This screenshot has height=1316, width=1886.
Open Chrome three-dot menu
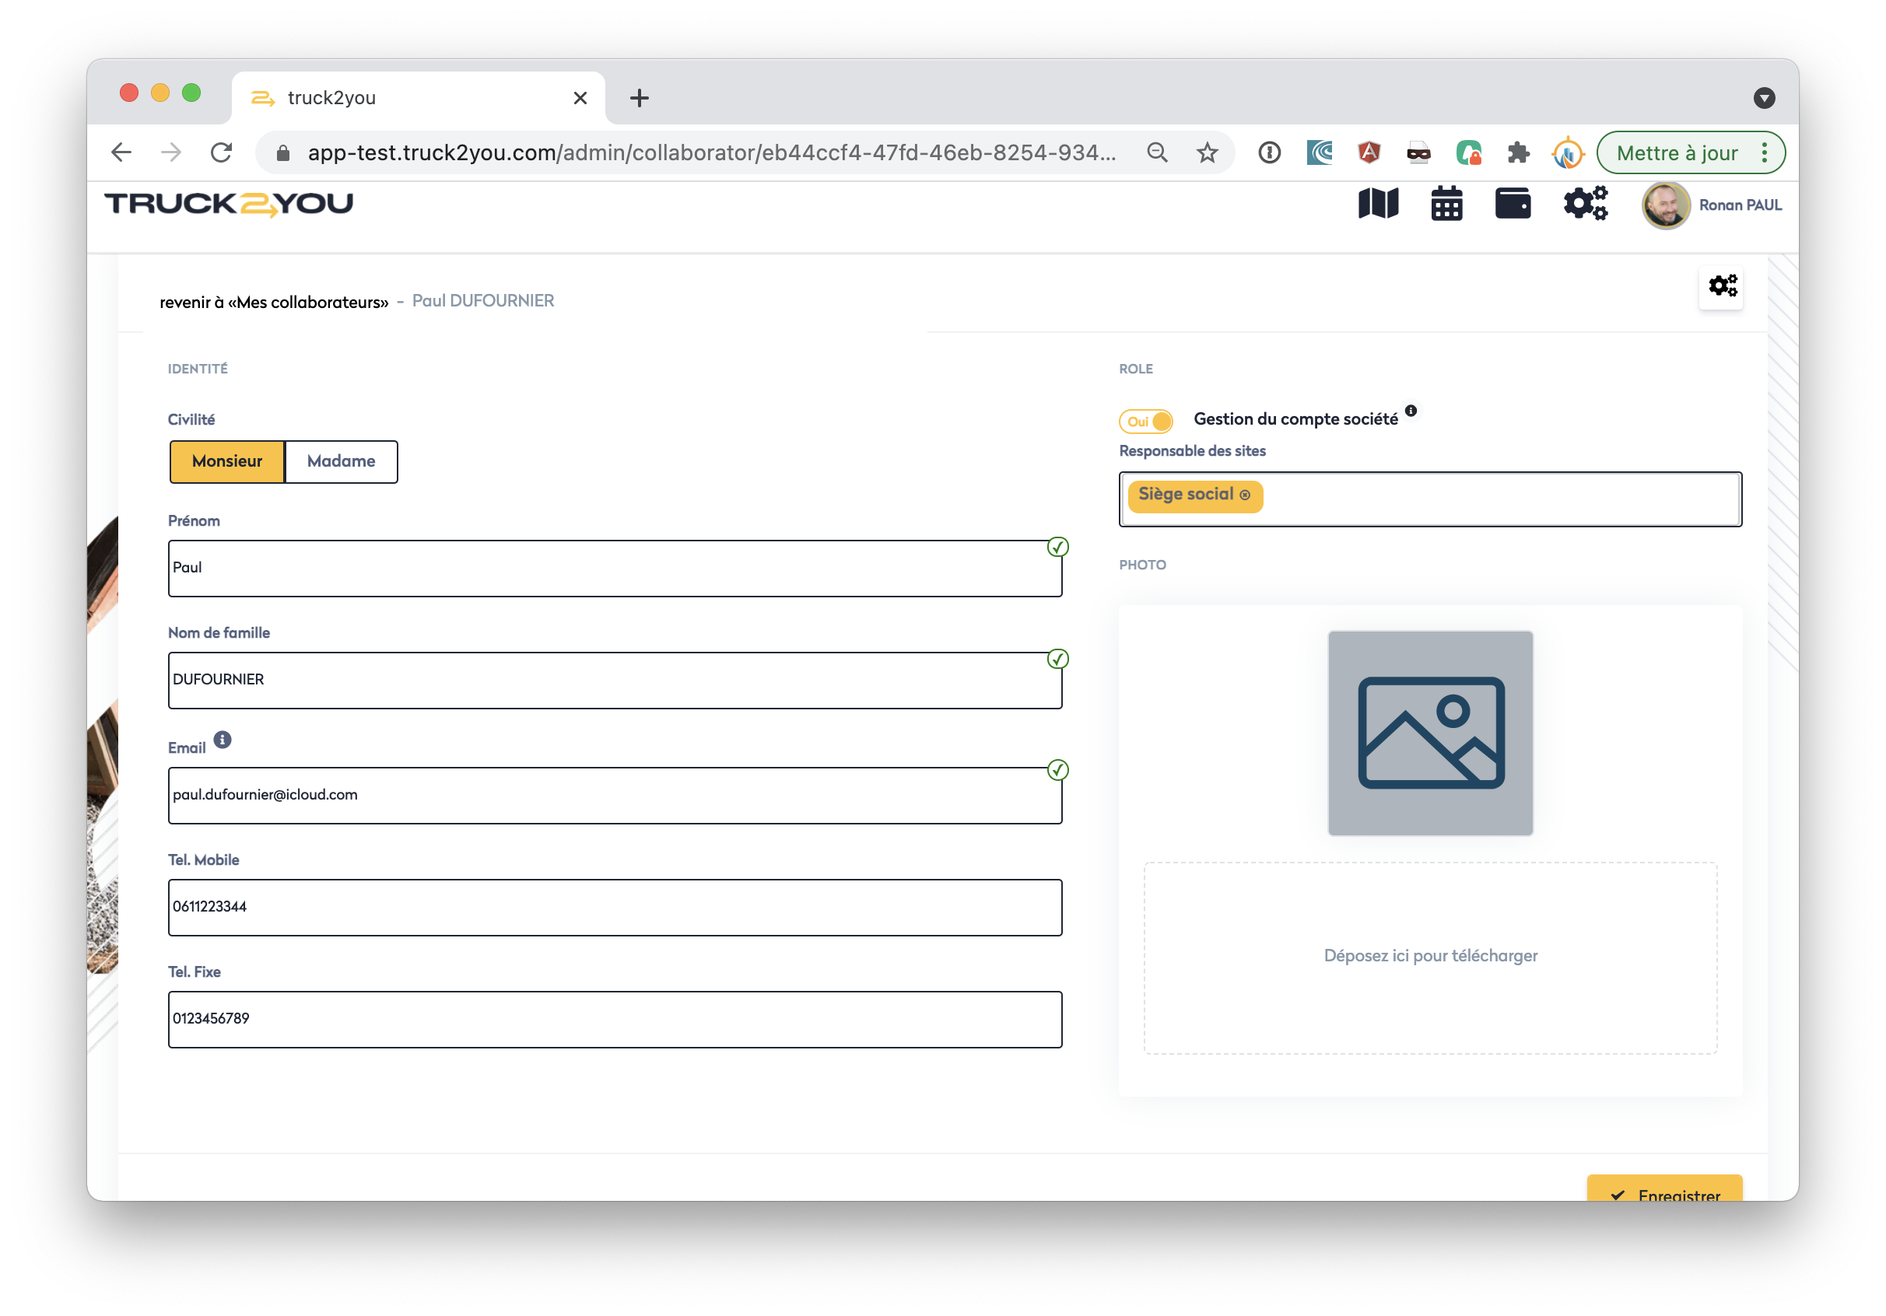(x=1764, y=152)
